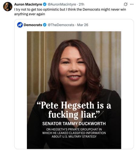Screen dimensions: 137x151
Task: Click the 'I try not to get too optimistic' text line
Action: pyautogui.click(x=70, y=9)
